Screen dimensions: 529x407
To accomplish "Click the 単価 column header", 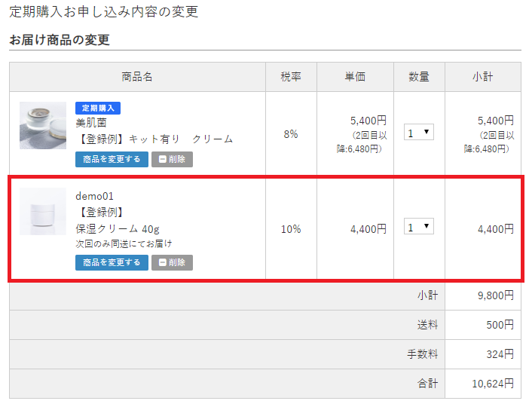I will click(x=355, y=77).
